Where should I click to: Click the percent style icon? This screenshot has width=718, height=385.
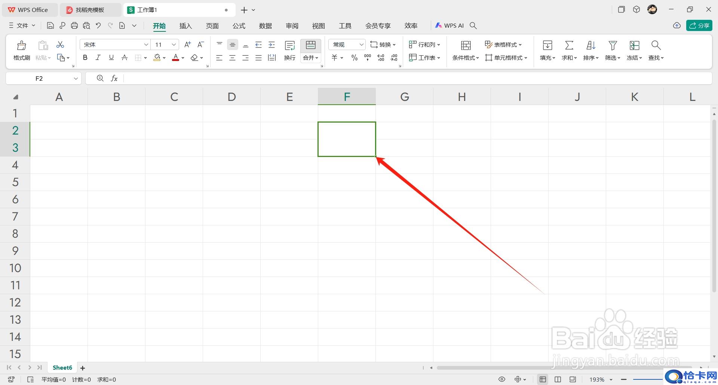click(x=355, y=58)
